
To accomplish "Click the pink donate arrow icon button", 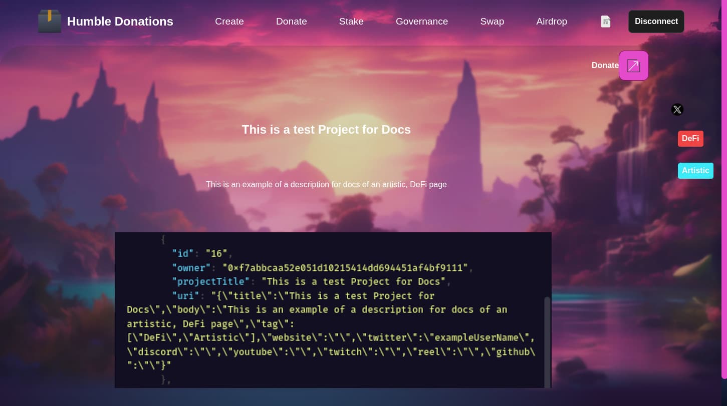I will click(x=634, y=66).
